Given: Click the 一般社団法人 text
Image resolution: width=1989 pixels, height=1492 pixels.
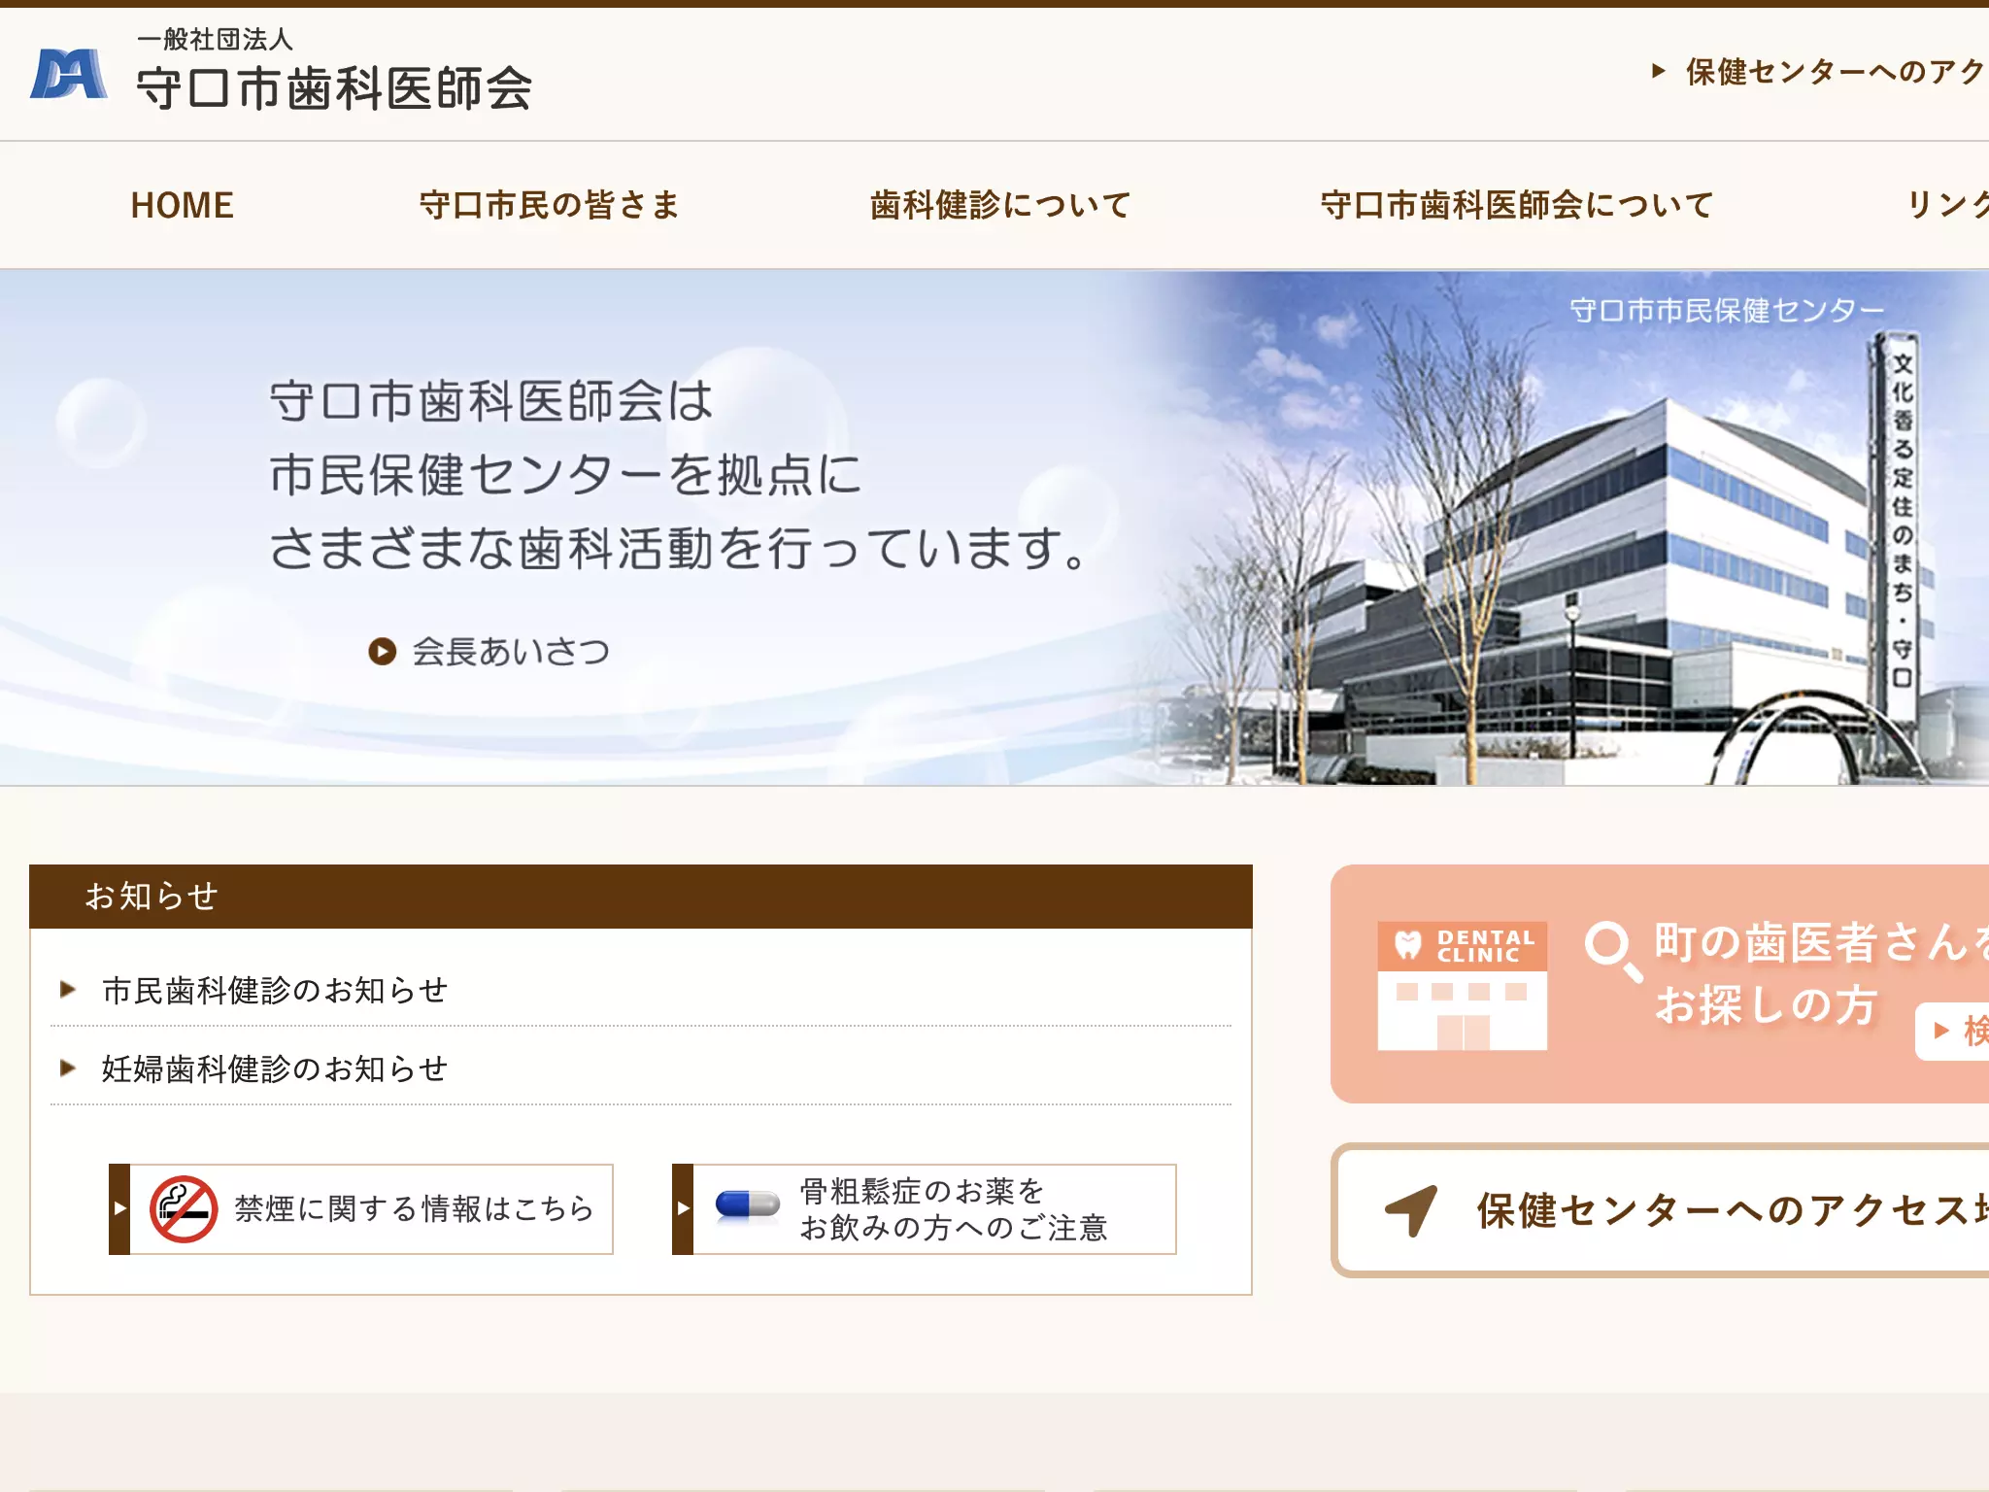Looking at the screenshot, I should pyautogui.click(x=215, y=39).
